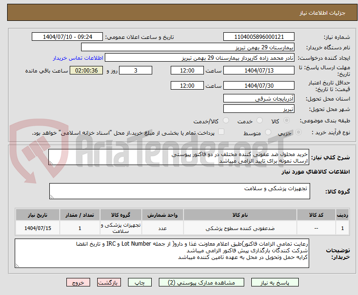Click the resize handle of the گروه کالا textarea

(x=52, y=197)
